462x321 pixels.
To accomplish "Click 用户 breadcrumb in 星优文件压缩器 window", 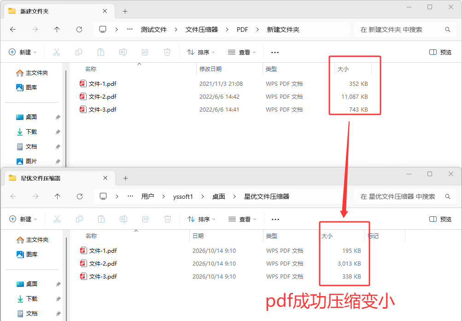I will (147, 196).
